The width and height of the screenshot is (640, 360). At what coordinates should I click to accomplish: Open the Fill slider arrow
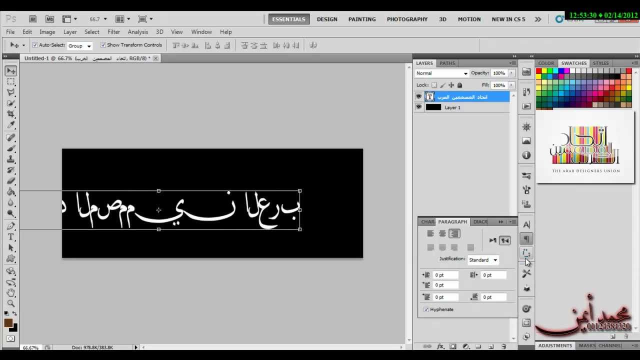tap(511, 85)
